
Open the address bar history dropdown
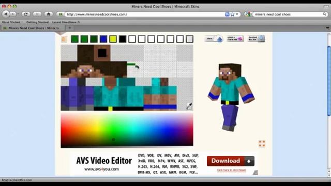pyautogui.click(x=237, y=14)
